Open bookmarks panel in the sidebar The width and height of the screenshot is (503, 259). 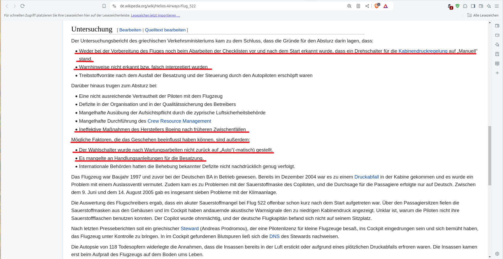coord(497,54)
